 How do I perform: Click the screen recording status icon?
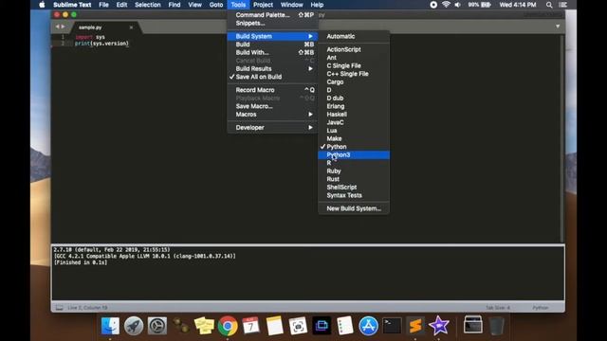433,5
